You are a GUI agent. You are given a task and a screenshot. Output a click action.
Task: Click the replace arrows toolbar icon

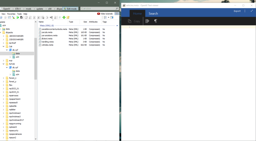(55, 17)
